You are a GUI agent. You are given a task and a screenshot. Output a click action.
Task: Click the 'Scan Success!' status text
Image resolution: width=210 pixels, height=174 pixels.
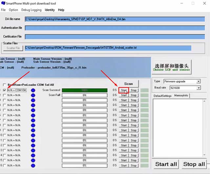(x=51, y=90)
